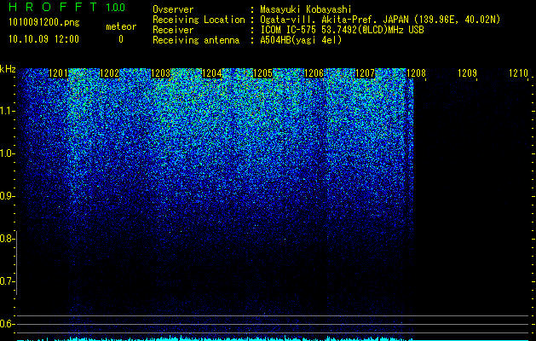Select the A504HB(yagi 4el) antenna text

(x=301, y=40)
